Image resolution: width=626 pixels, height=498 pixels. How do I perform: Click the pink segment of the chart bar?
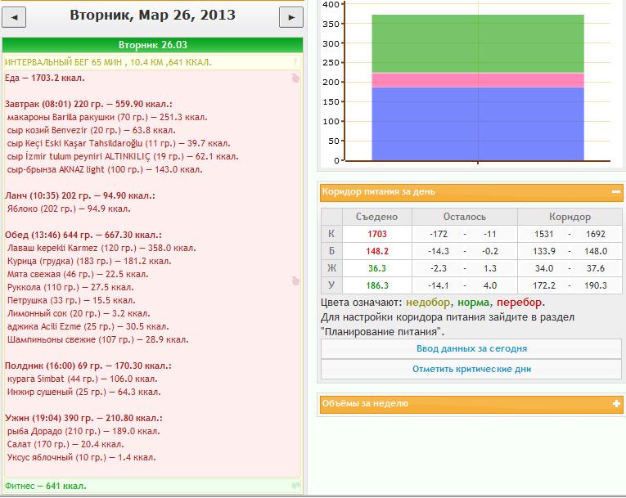pos(478,80)
